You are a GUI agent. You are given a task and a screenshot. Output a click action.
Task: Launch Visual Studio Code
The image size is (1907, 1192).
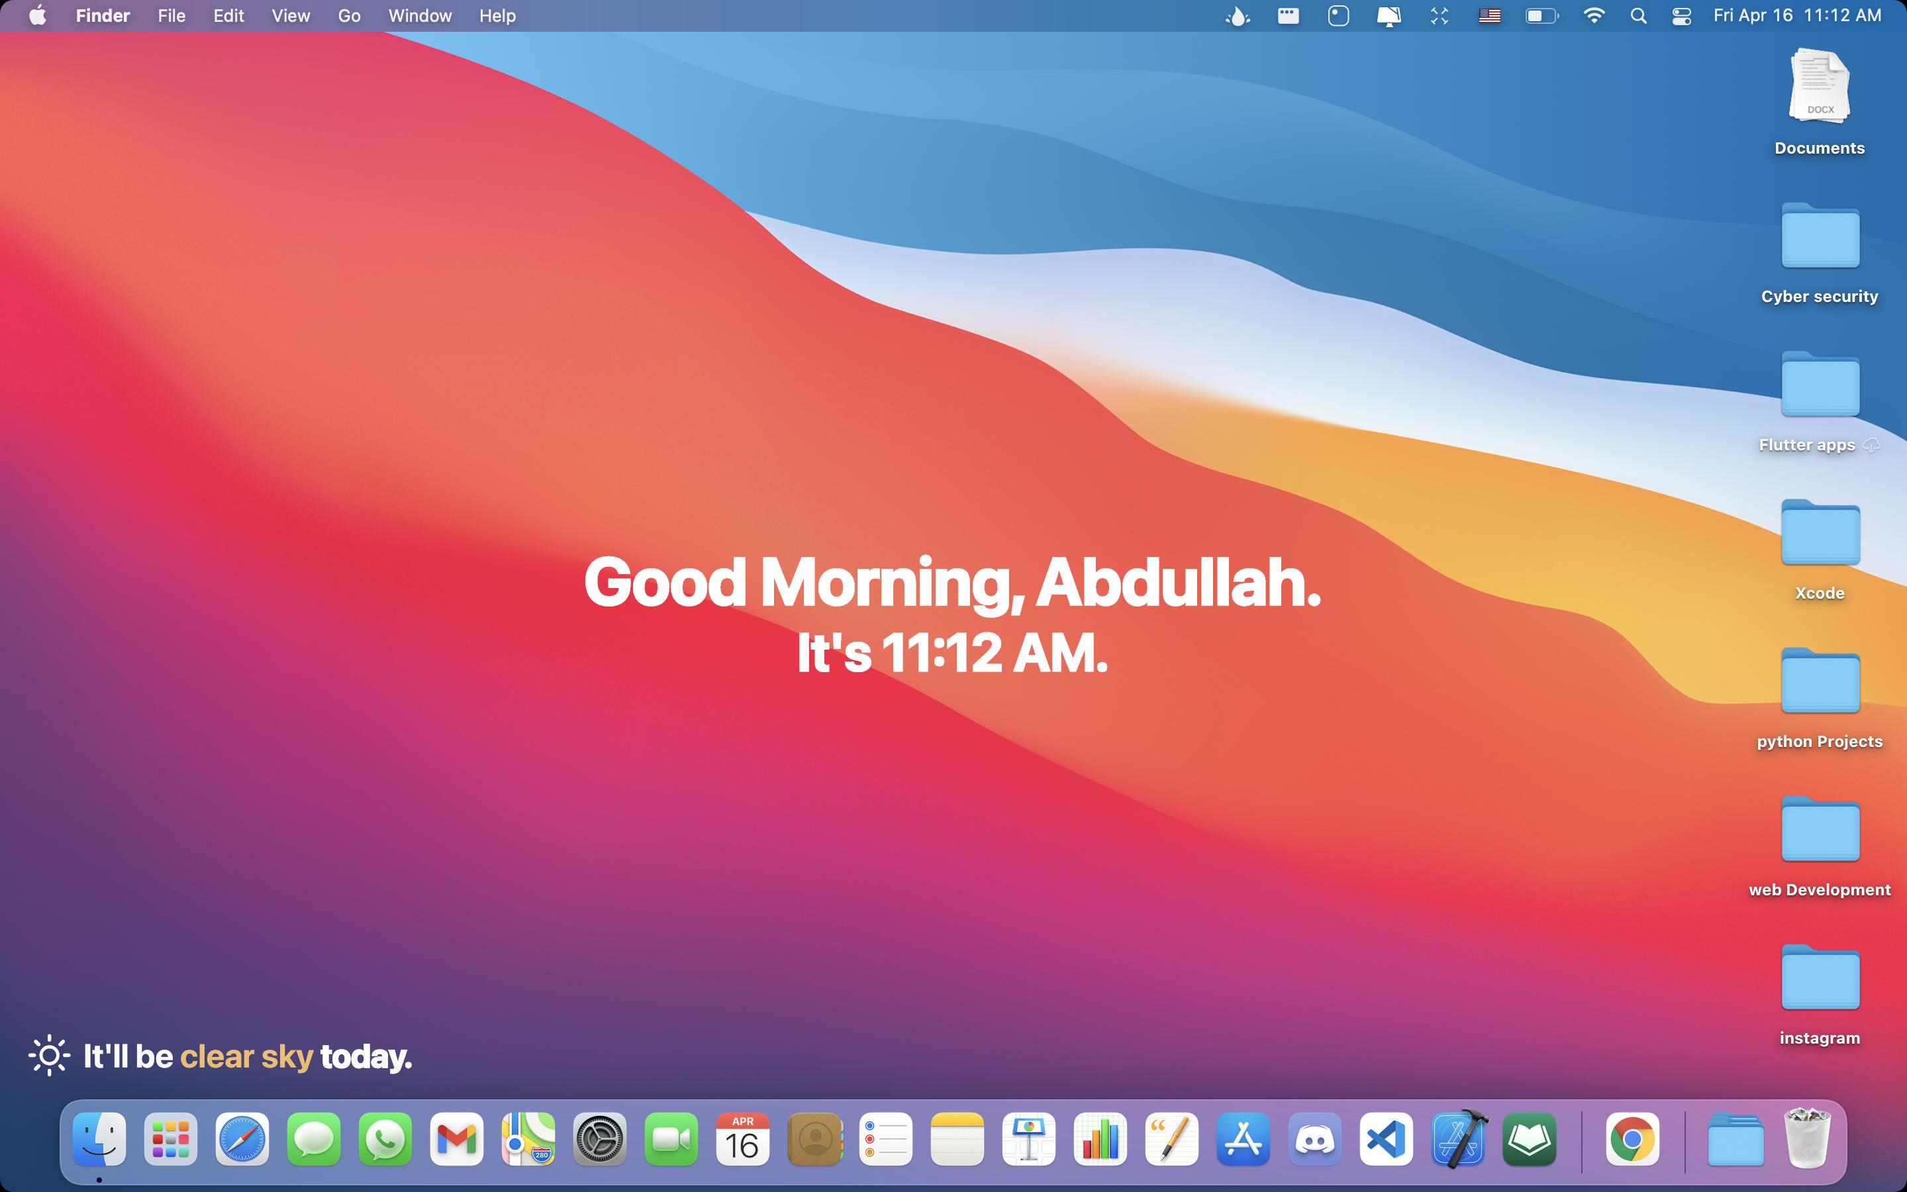[x=1386, y=1139]
